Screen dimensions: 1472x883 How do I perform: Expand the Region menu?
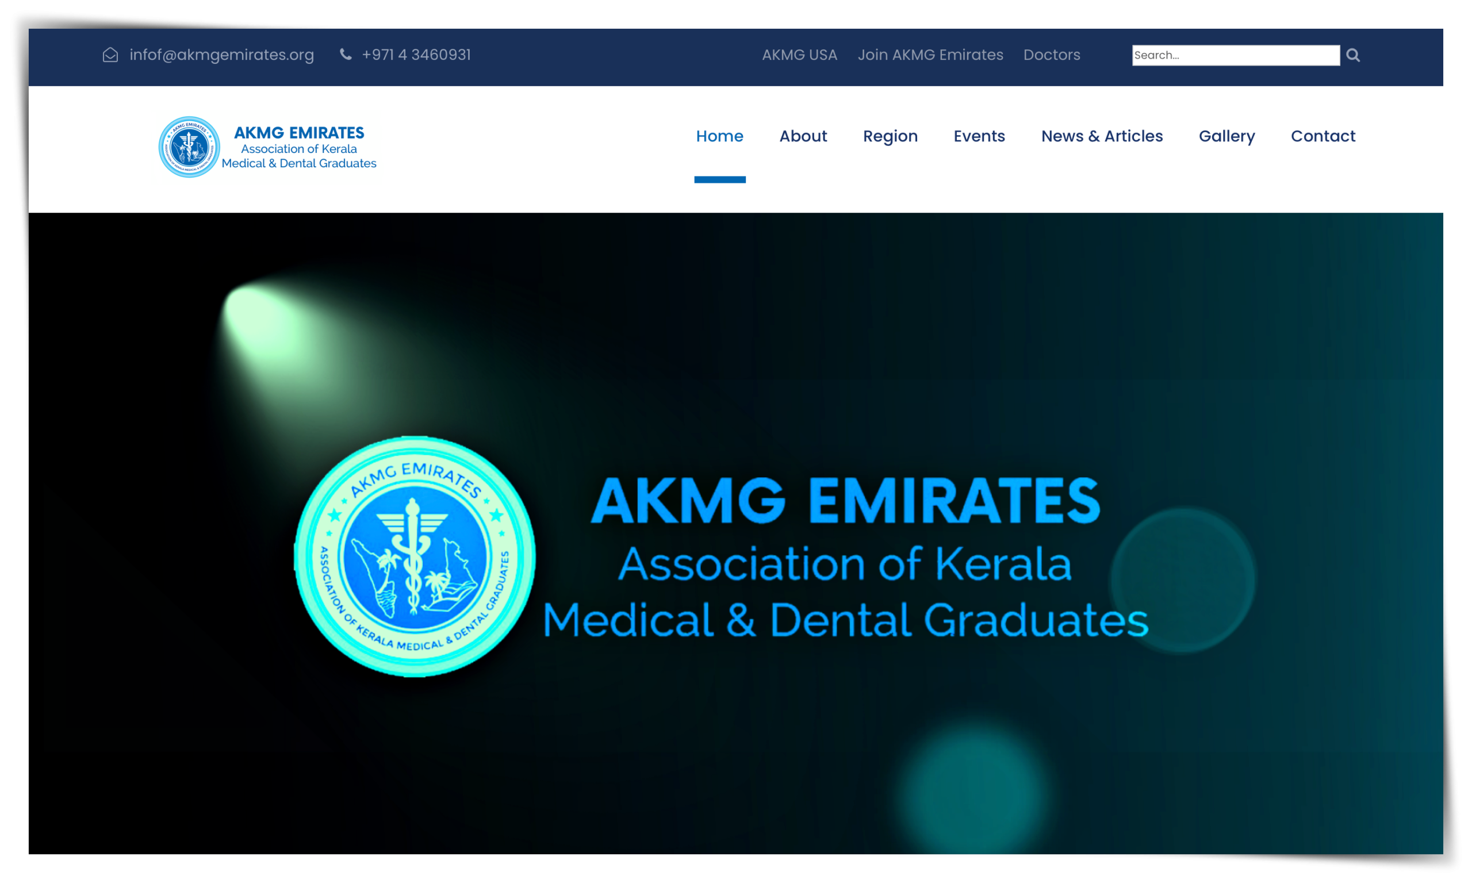[890, 137]
